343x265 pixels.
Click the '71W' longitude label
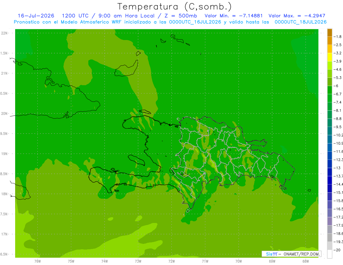(205, 261)
